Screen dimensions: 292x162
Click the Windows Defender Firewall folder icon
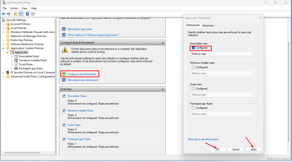point(8,32)
